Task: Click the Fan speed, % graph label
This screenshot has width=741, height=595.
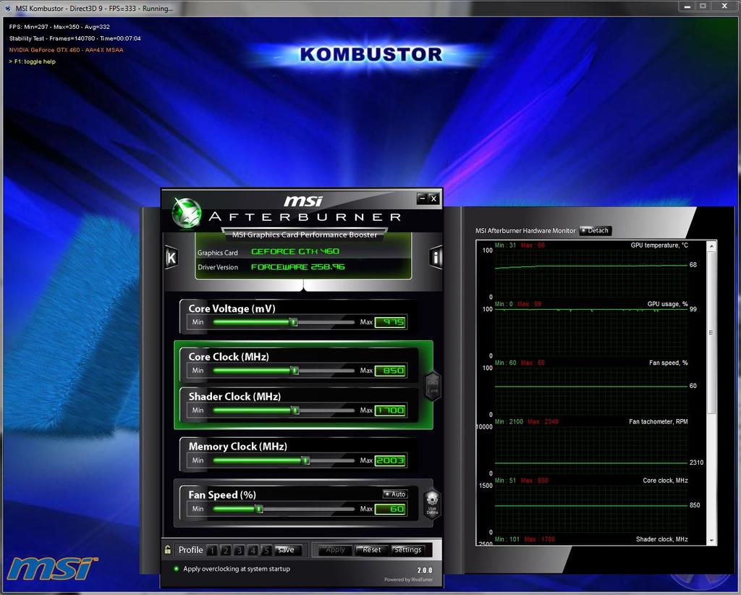Action: 668,363
